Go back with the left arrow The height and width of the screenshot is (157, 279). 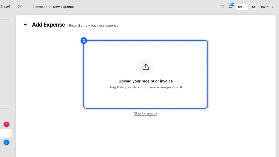click(x=25, y=25)
